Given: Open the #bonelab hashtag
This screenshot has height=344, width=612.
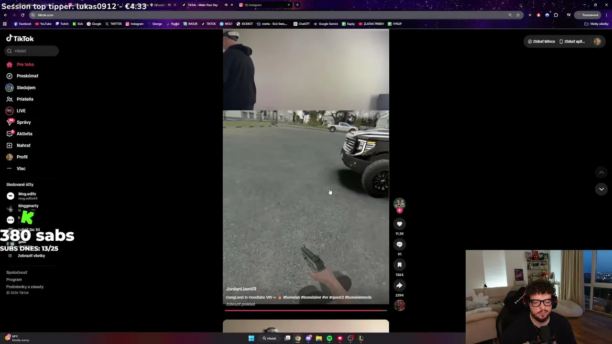Looking at the screenshot, I should click(291, 297).
